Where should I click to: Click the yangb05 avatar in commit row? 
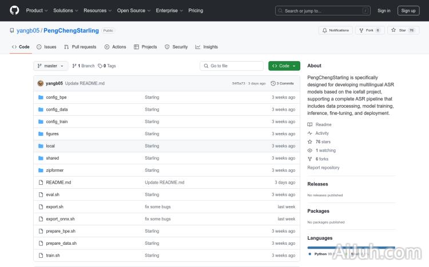tap(41, 83)
